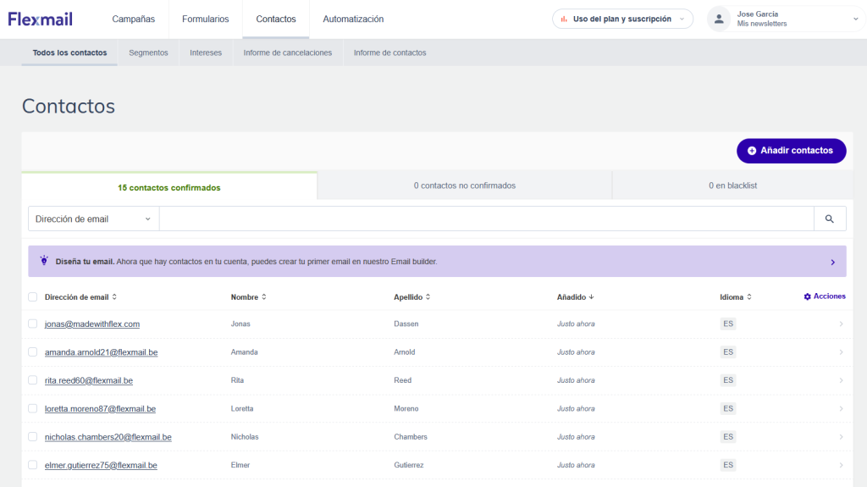The height and width of the screenshot is (487, 867).
Task: Click the user avatar icon
Action: [x=719, y=19]
